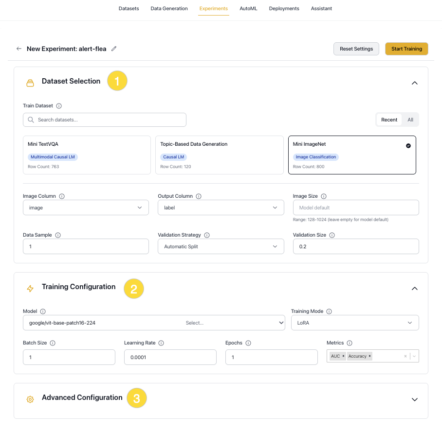Image resolution: width=442 pixels, height=431 pixels.
Task: Switch dataset filter to All
Action: point(410,120)
